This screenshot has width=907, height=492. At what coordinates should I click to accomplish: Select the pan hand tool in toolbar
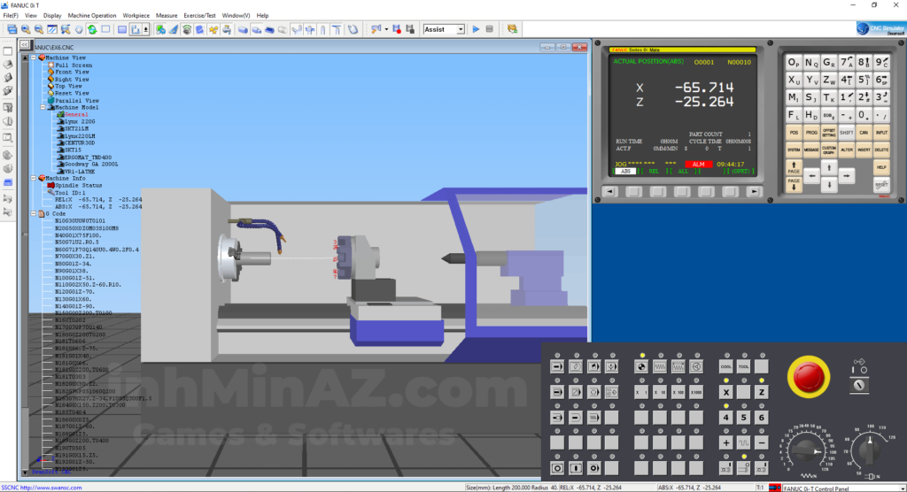point(79,29)
